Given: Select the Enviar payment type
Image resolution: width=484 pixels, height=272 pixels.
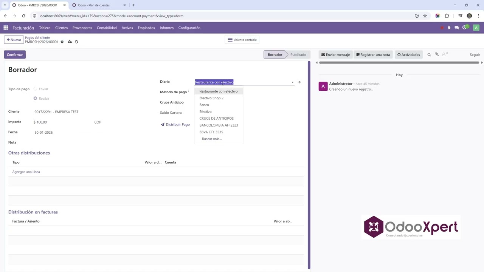Looking at the screenshot, I should [35, 89].
